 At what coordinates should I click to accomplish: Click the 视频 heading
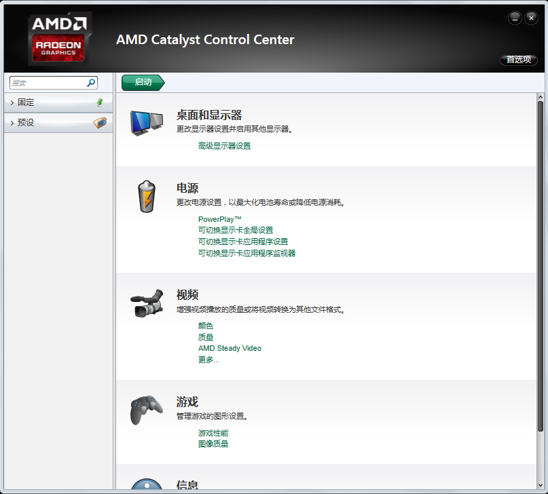(x=187, y=295)
